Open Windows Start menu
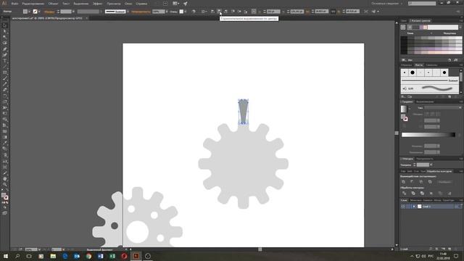The image size is (464, 261). point(6,256)
